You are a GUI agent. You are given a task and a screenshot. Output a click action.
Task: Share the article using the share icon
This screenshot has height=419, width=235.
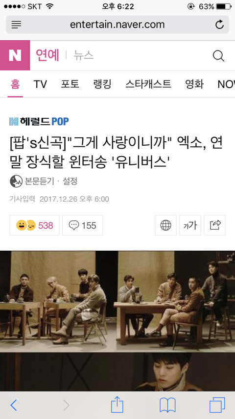(x=215, y=225)
